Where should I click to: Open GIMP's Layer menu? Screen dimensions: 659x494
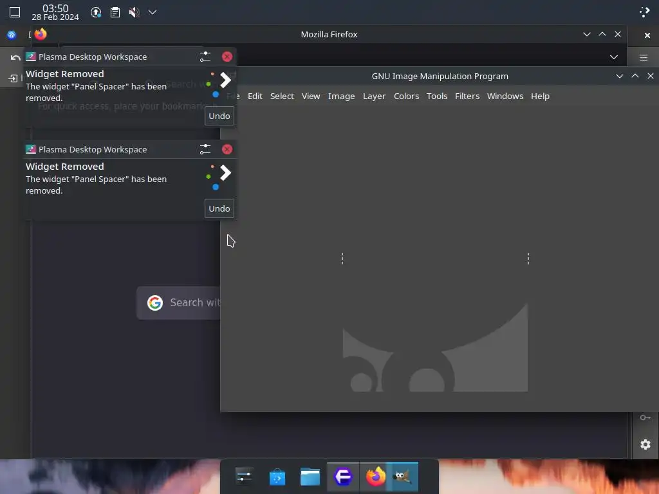pyautogui.click(x=374, y=96)
